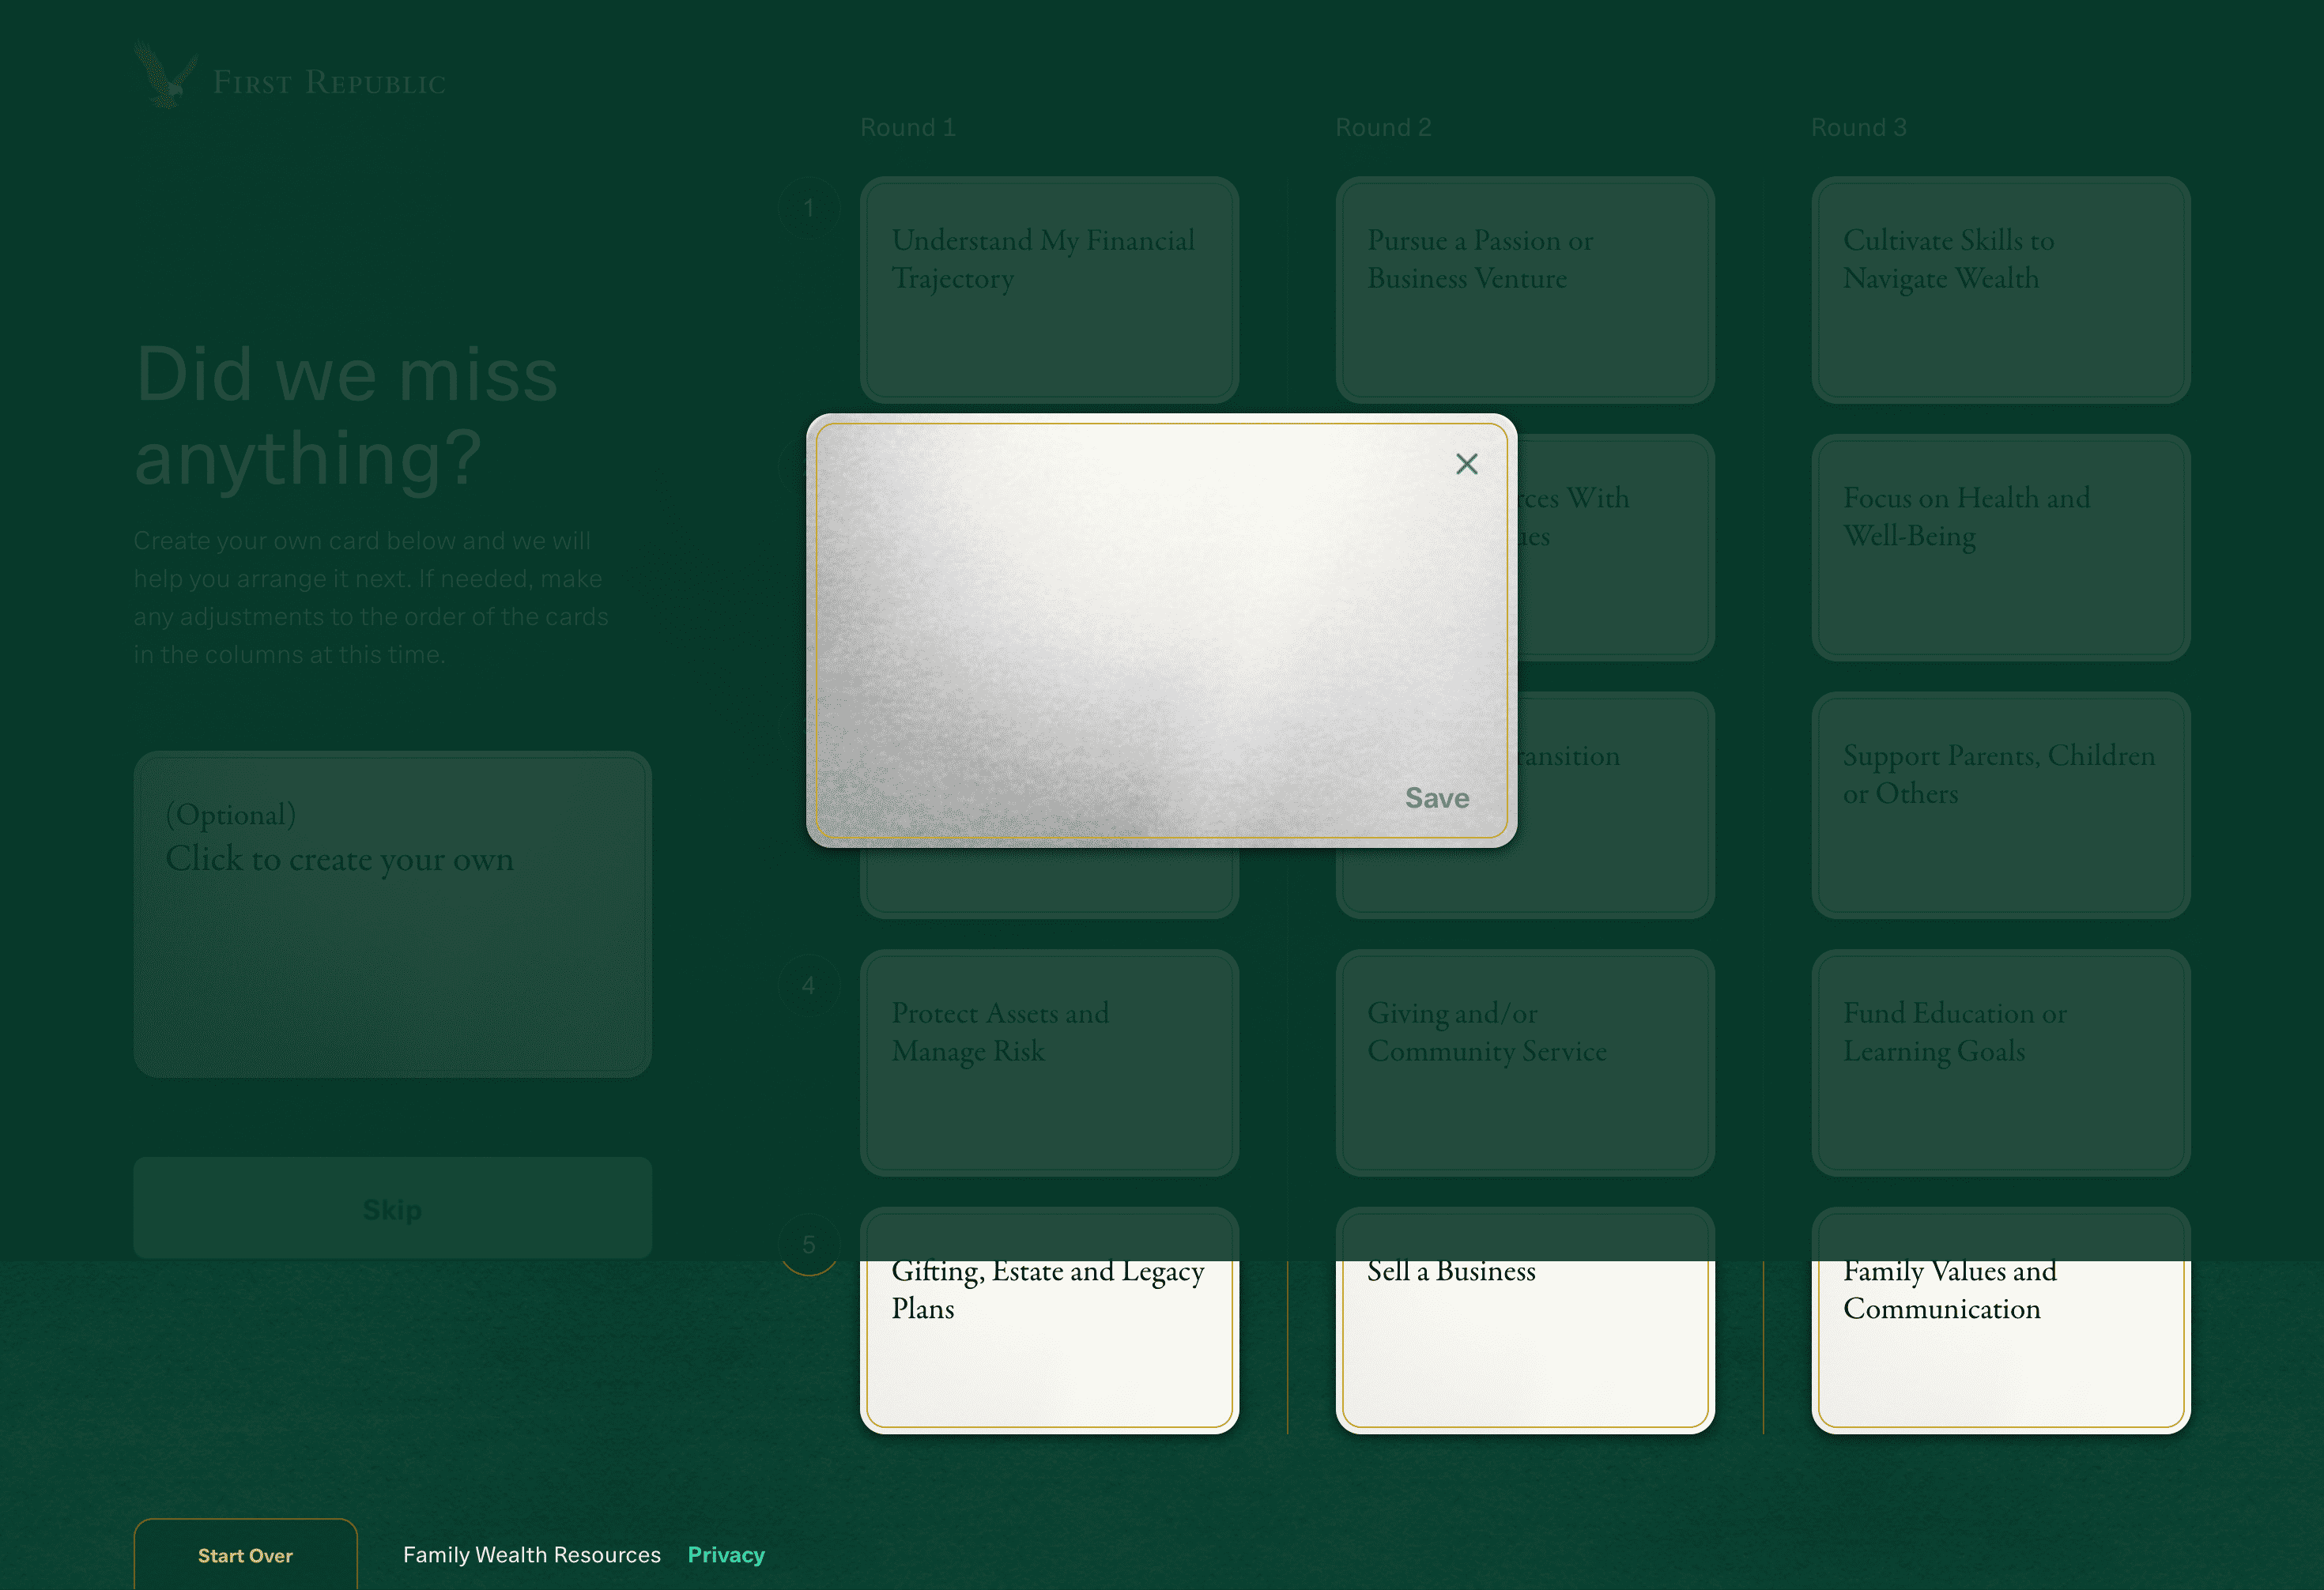Open the Family Wealth Resources link
Image resolution: width=2324 pixels, height=1590 pixels.
click(531, 1555)
